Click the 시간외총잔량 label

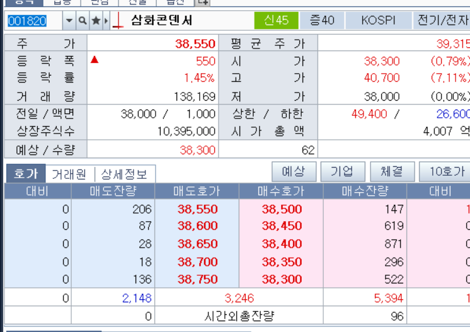(x=239, y=316)
